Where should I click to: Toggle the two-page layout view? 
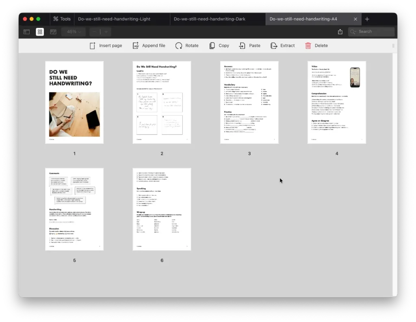click(53, 32)
